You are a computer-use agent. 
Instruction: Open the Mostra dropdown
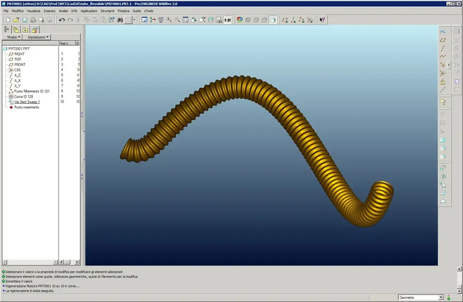click(x=13, y=37)
